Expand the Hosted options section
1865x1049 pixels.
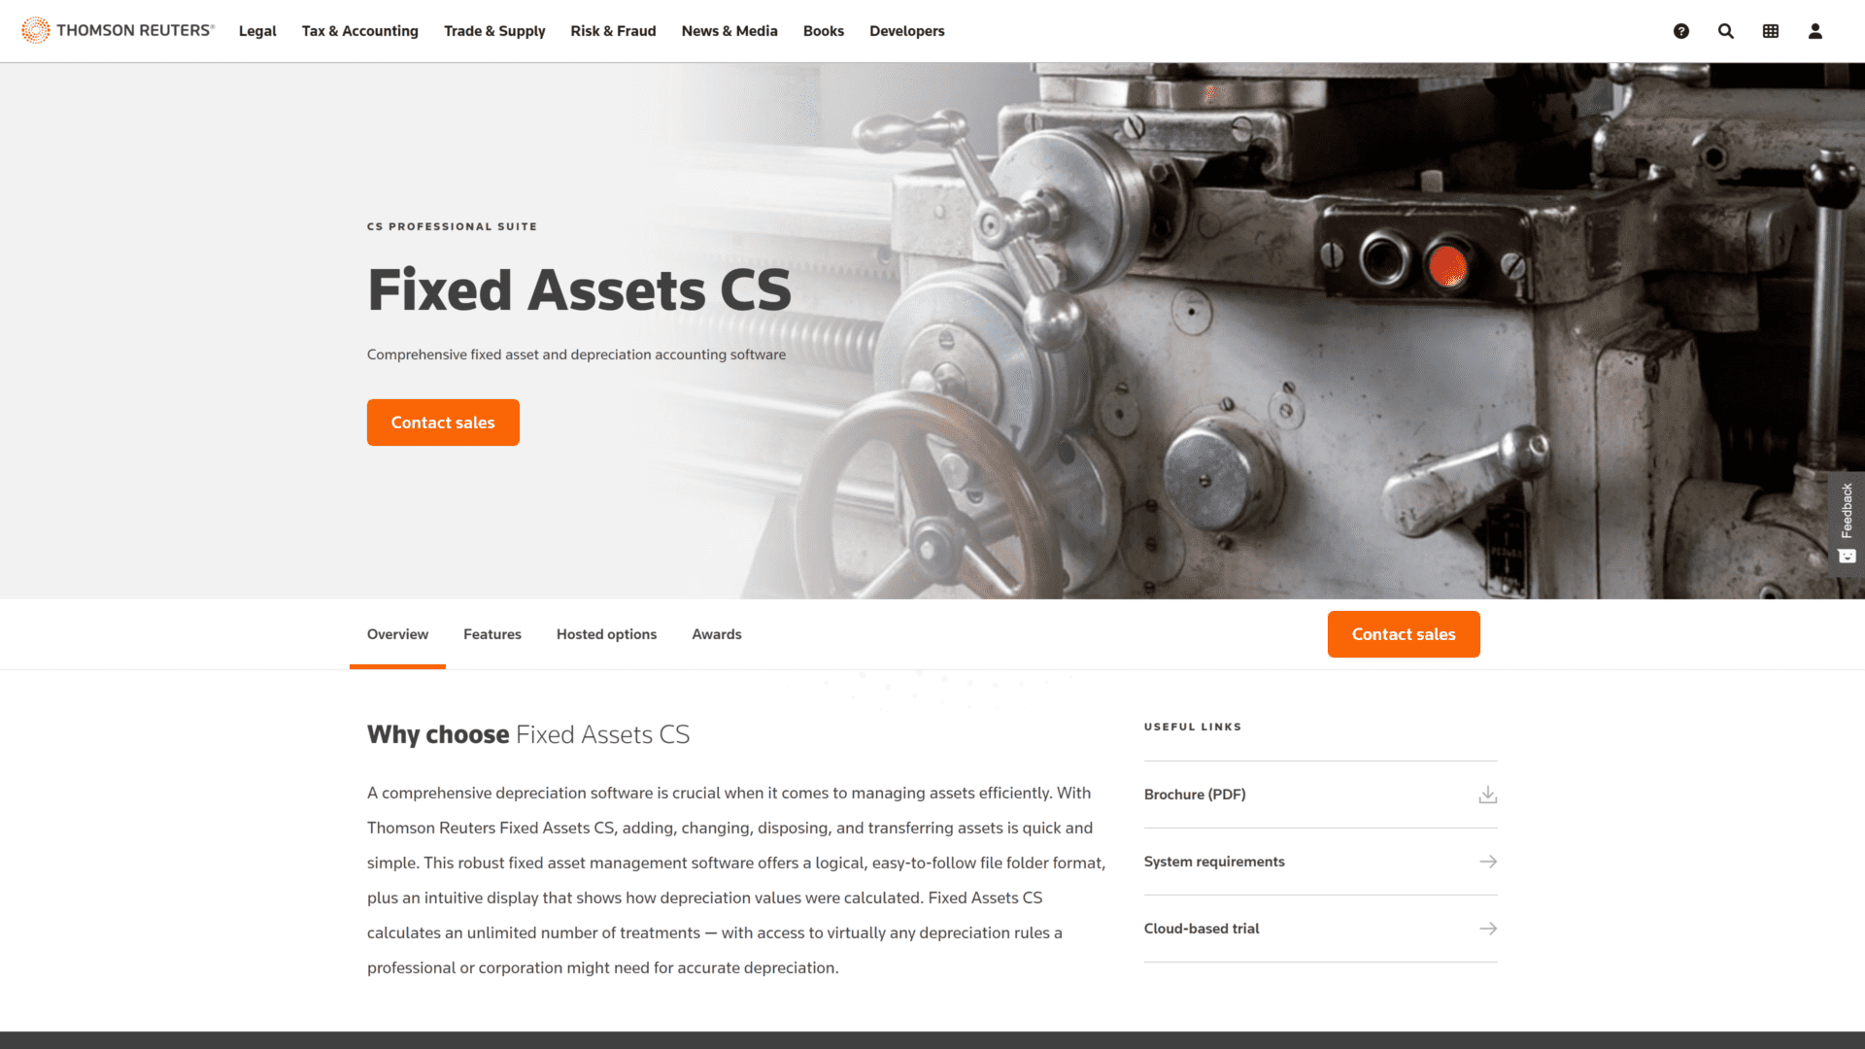[606, 634]
